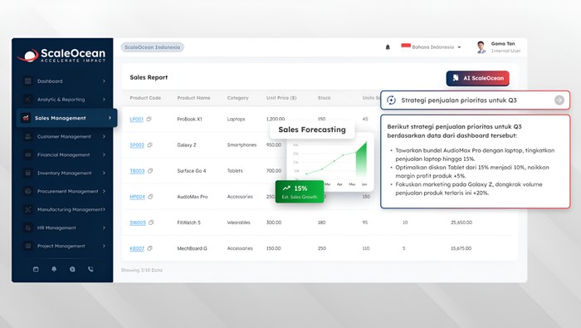This screenshot has height=328, width=581.
Task: Expand Sales Management chevron
Action: click(110, 118)
